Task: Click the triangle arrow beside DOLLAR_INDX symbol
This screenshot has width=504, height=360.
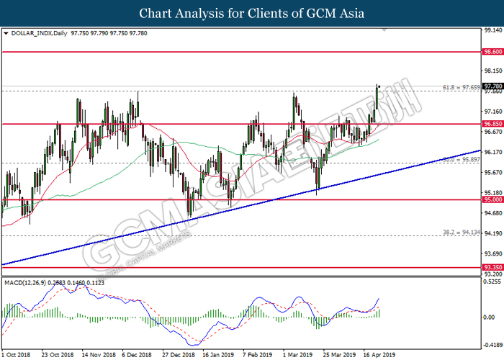Action: click(6, 33)
